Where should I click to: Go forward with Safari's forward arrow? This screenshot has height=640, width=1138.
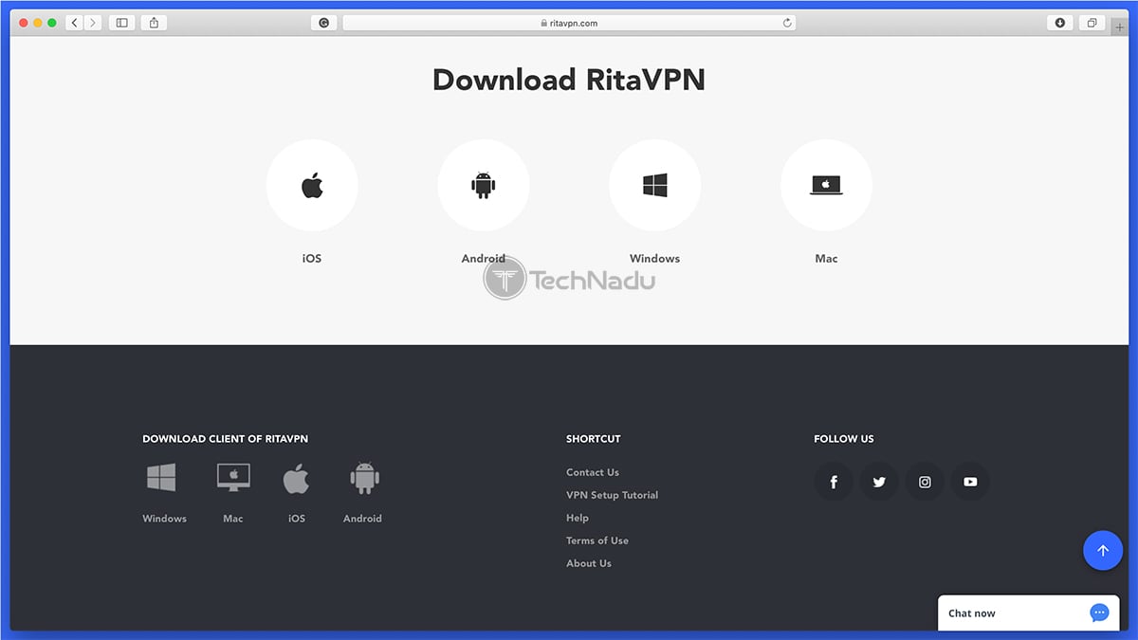[93, 23]
